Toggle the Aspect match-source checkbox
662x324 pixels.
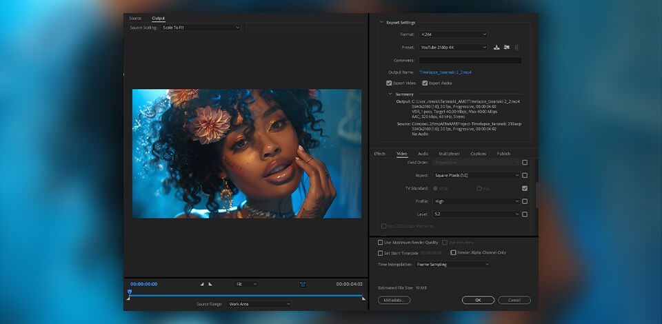[x=525, y=175]
